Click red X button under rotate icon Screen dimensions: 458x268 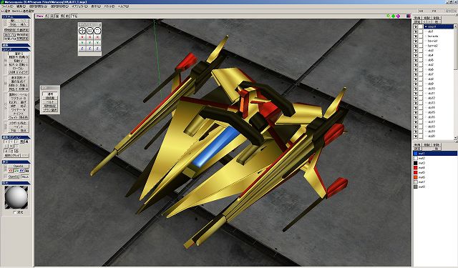tap(97, 37)
